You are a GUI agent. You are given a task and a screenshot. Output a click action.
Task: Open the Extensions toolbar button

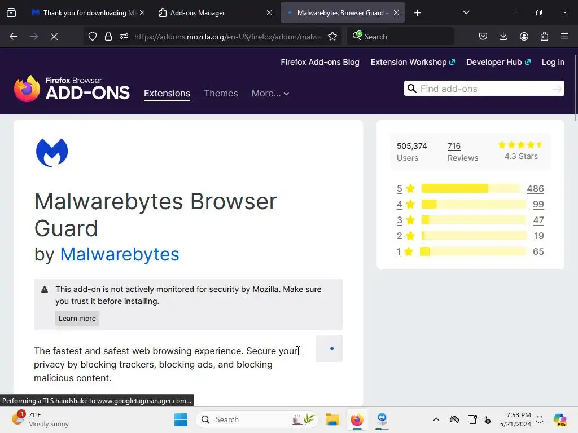544,37
